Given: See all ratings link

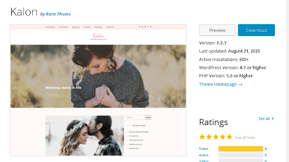Looking at the screenshot, I should tap(266, 119).
